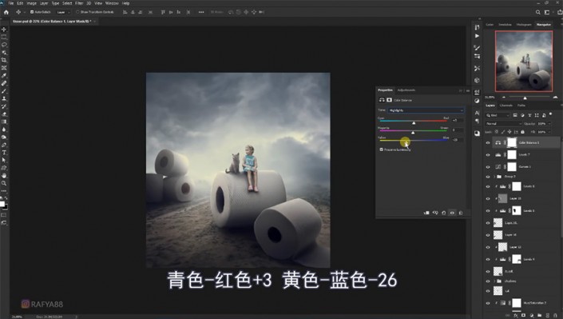Select the Zoom tool

pos(4,183)
